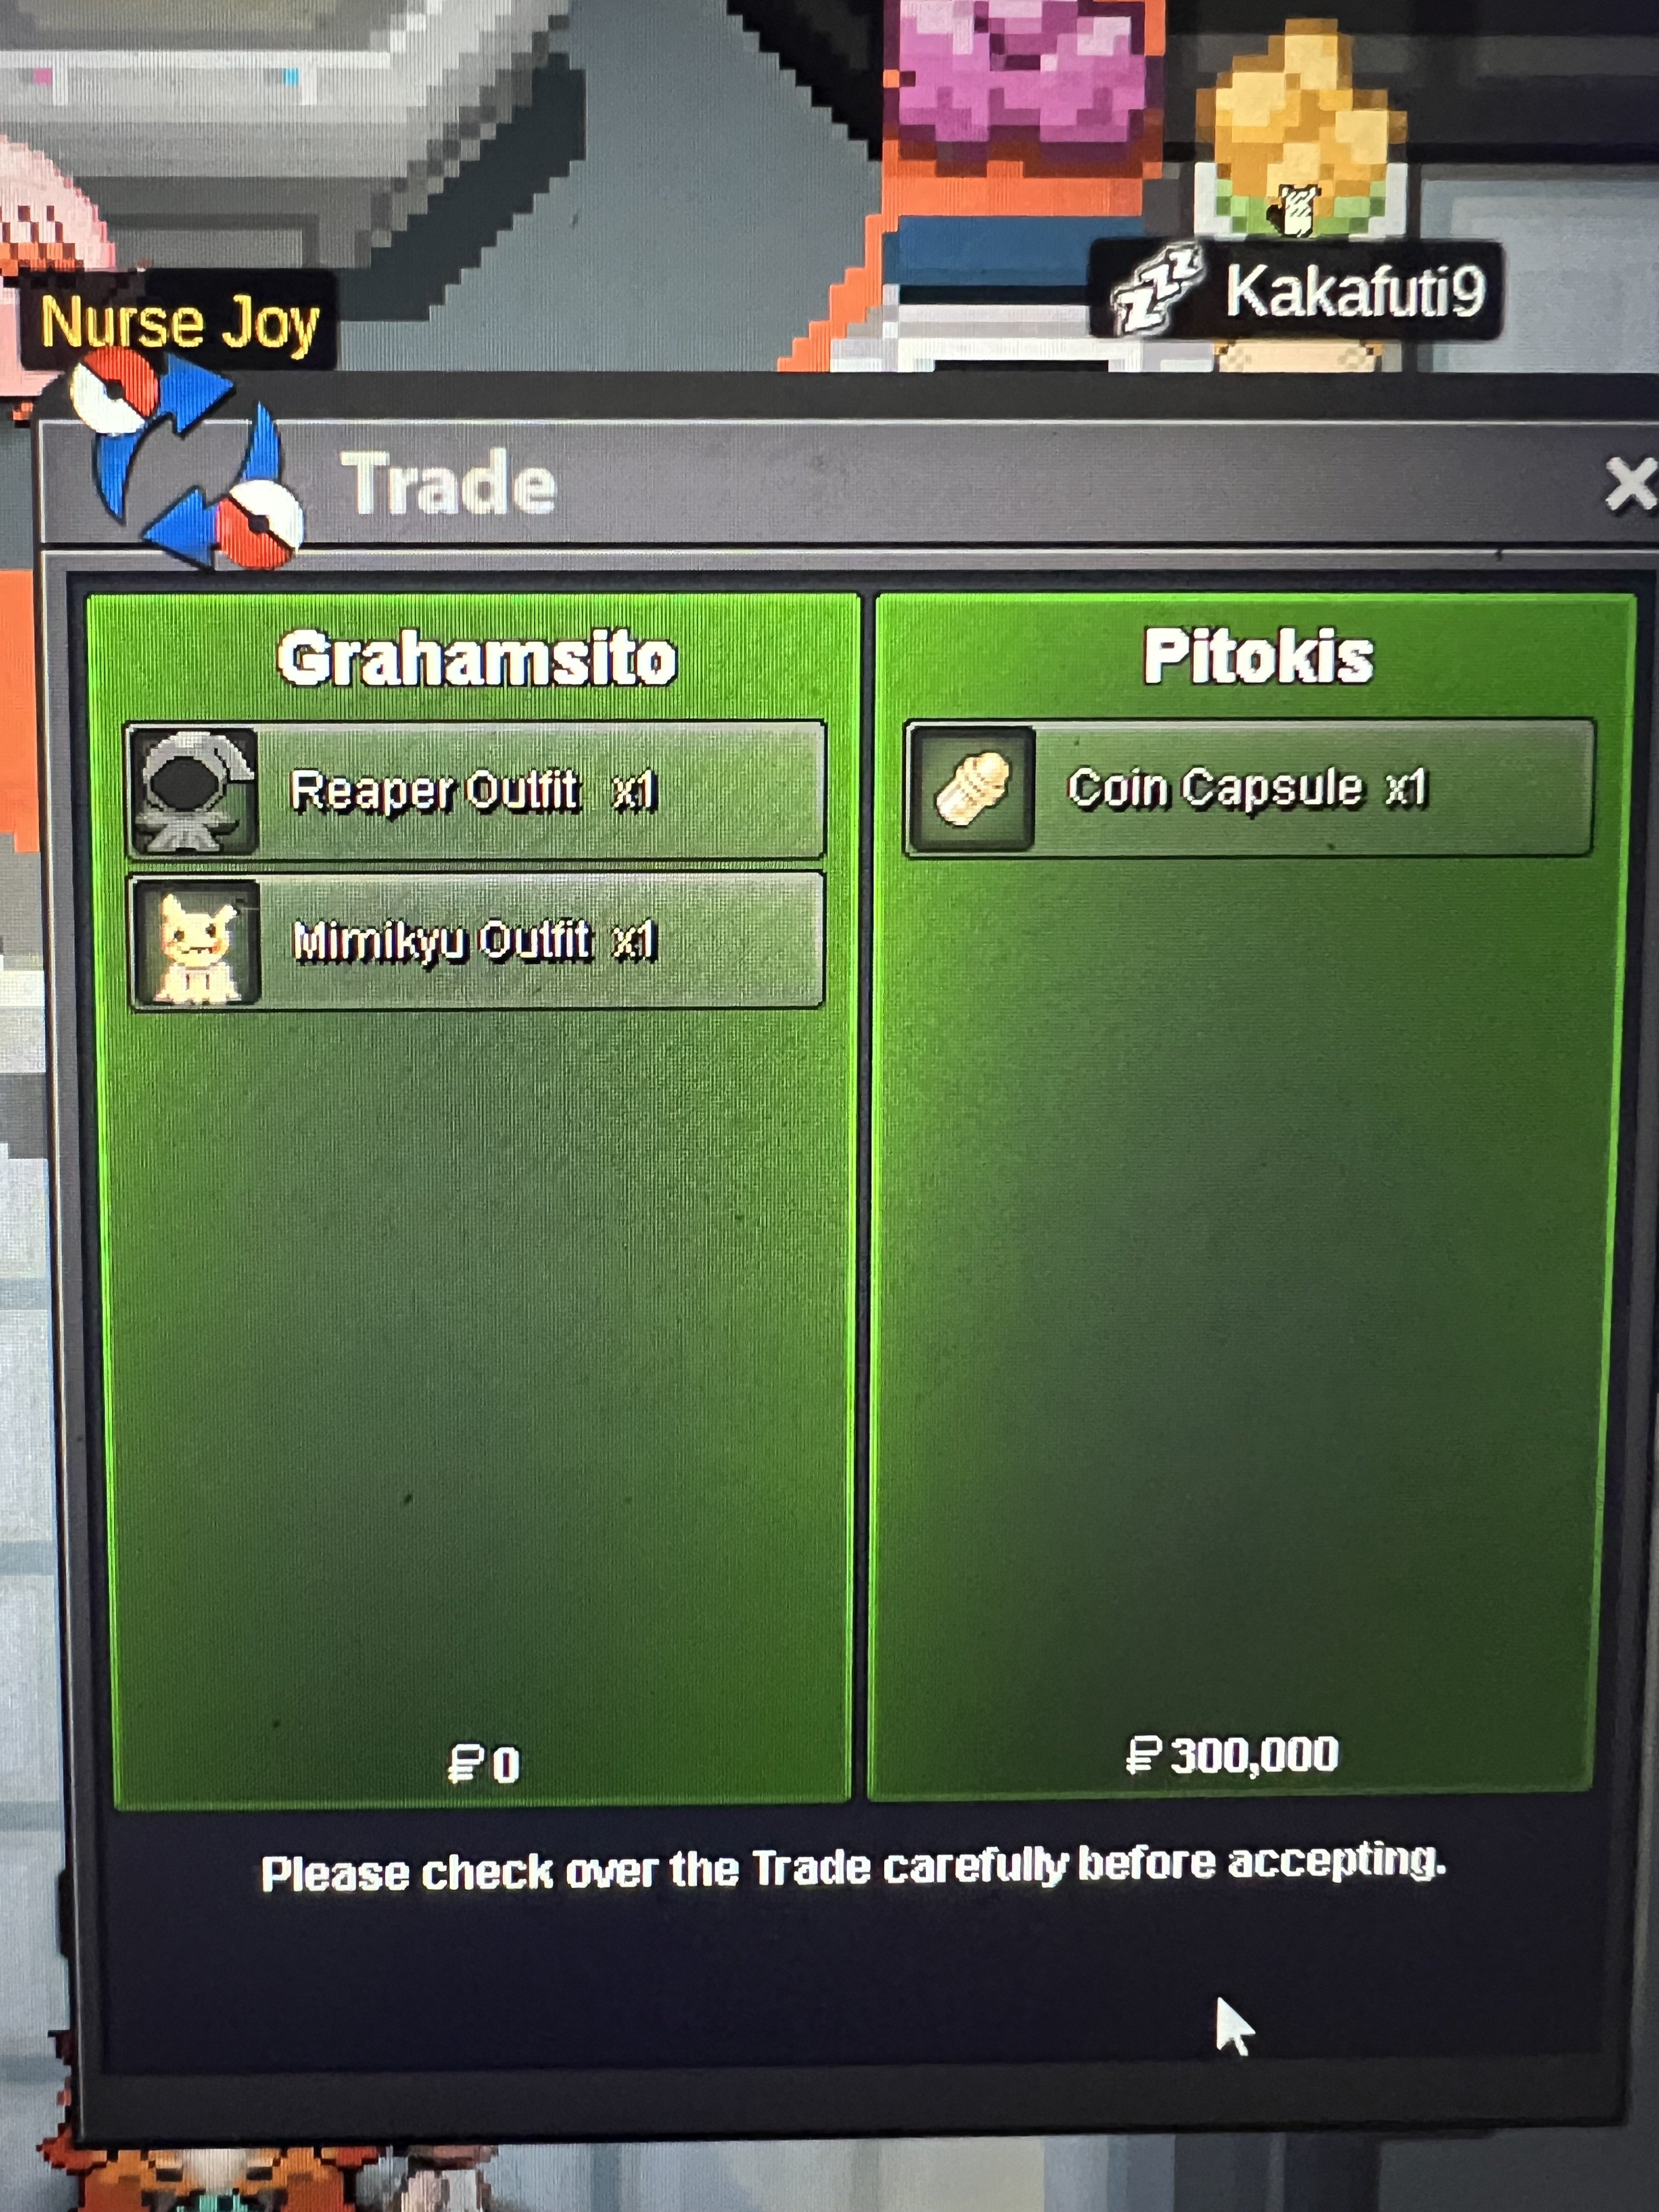Click Grahamsito's 0 money amount

coord(506,1765)
